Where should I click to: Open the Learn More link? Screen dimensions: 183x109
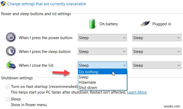pyautogui.click(x=137, y=92)
